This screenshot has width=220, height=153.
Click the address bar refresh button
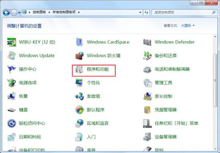click(146, 12)
